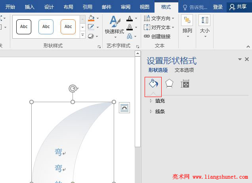Select the 格式 ribbon tab

coord(166,7)
